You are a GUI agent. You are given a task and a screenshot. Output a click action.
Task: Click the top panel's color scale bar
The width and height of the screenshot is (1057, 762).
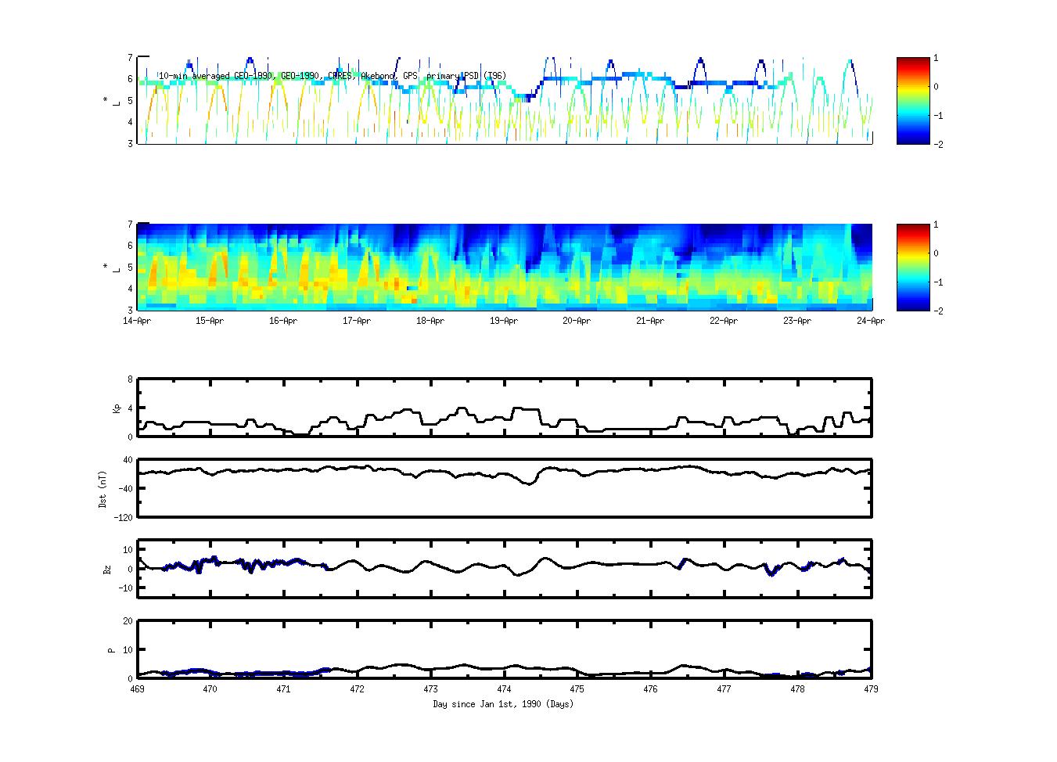[x=913, y=101]
